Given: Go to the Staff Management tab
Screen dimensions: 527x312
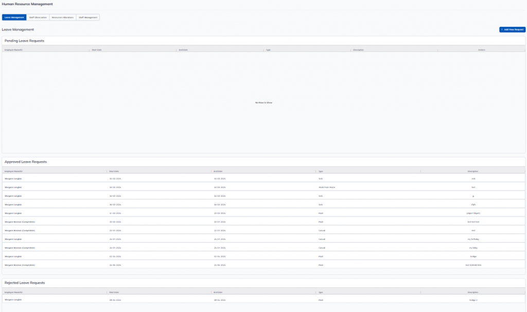Looking at the screenshot, I should (87, 18).
